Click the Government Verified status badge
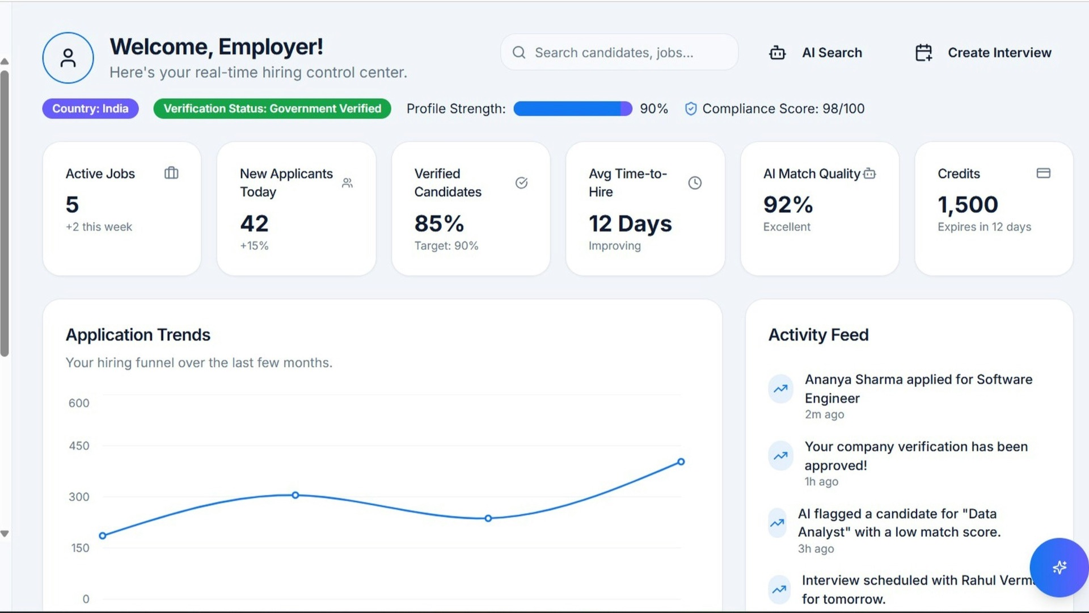Screen dimensions: 1089x613 [272, 108]
